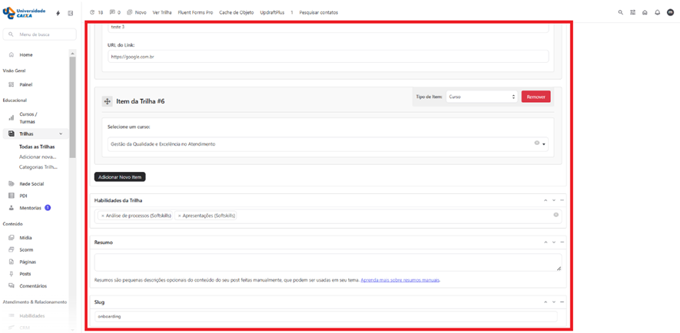Open the Aprenda mais sobre resumos manuais link
Image resolution: width=680 pixels, height=333 pixels.
[400, 280]
